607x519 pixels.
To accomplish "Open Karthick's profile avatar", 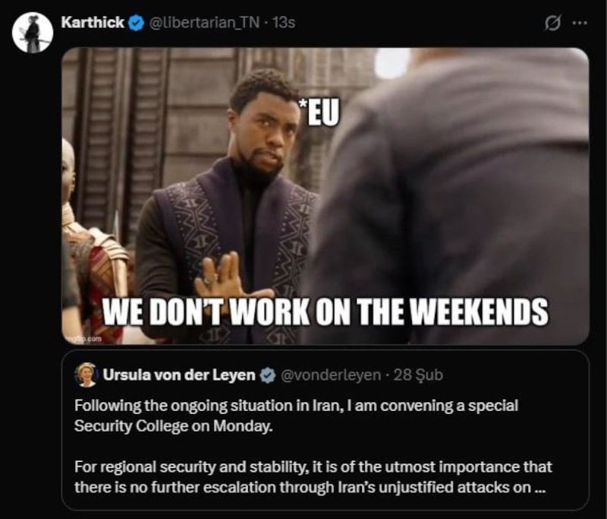I will coord(33,33).
